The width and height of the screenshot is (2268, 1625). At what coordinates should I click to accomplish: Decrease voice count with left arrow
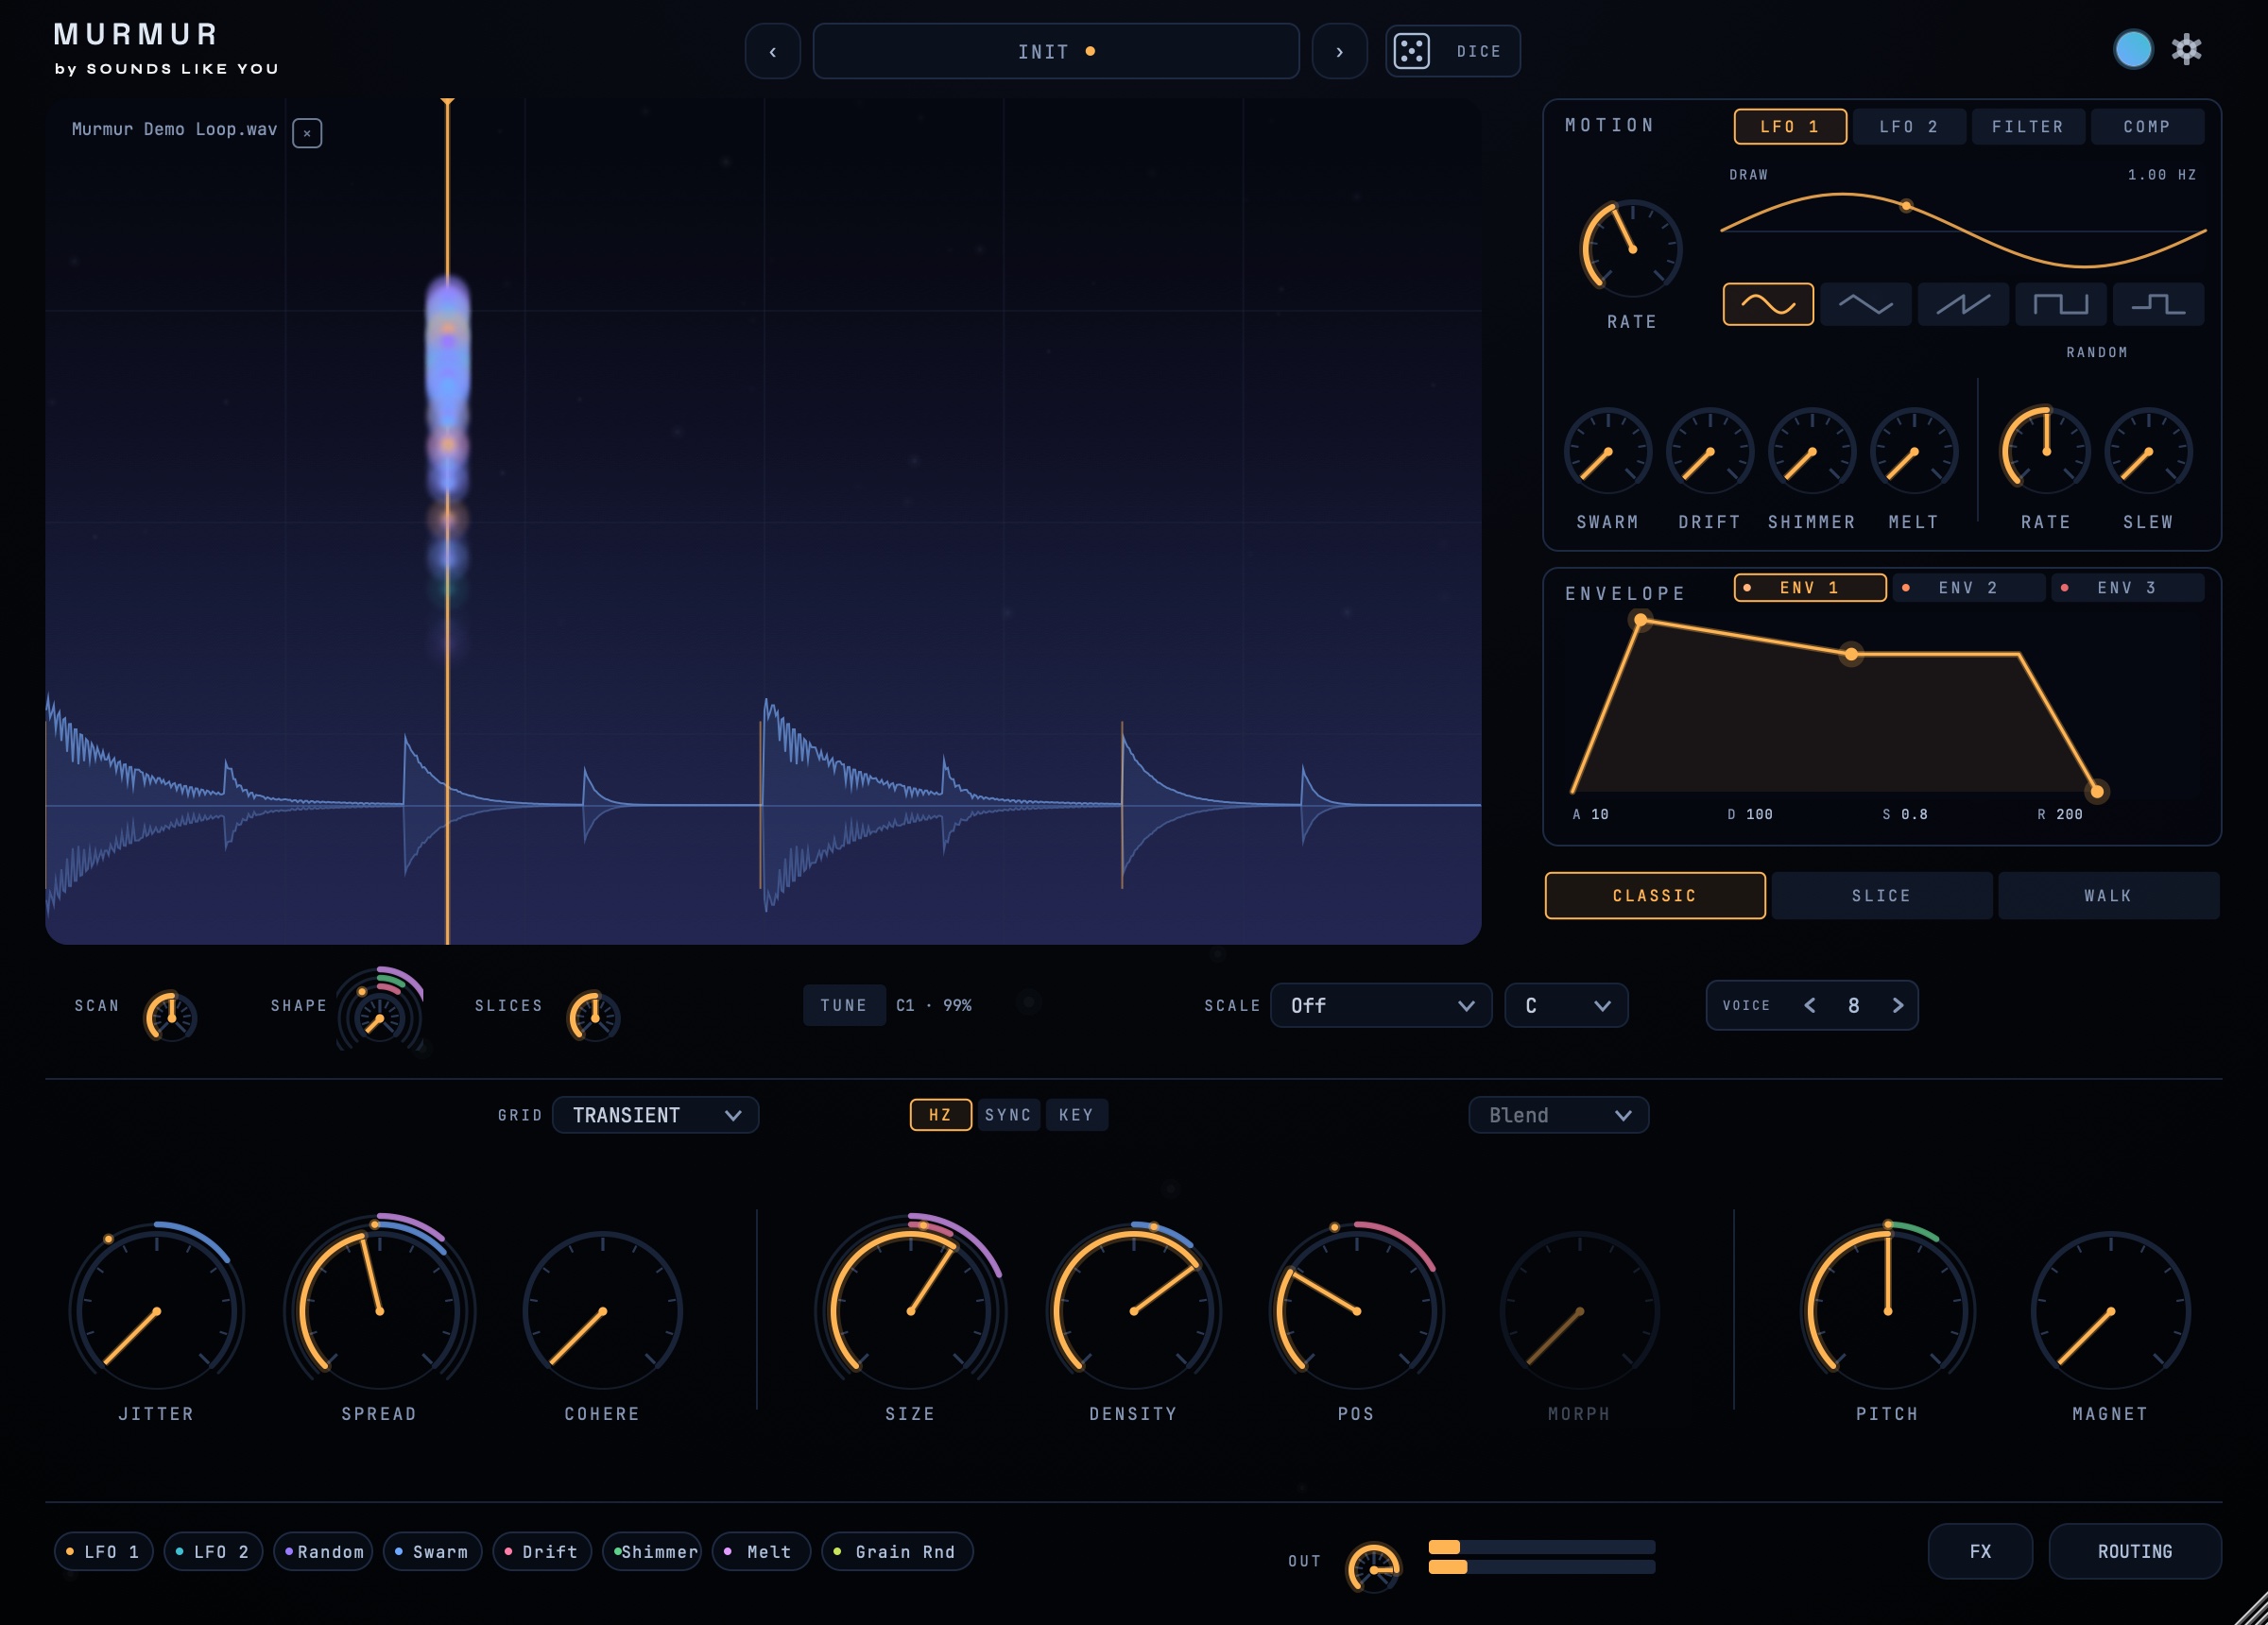[1809, 1005]
